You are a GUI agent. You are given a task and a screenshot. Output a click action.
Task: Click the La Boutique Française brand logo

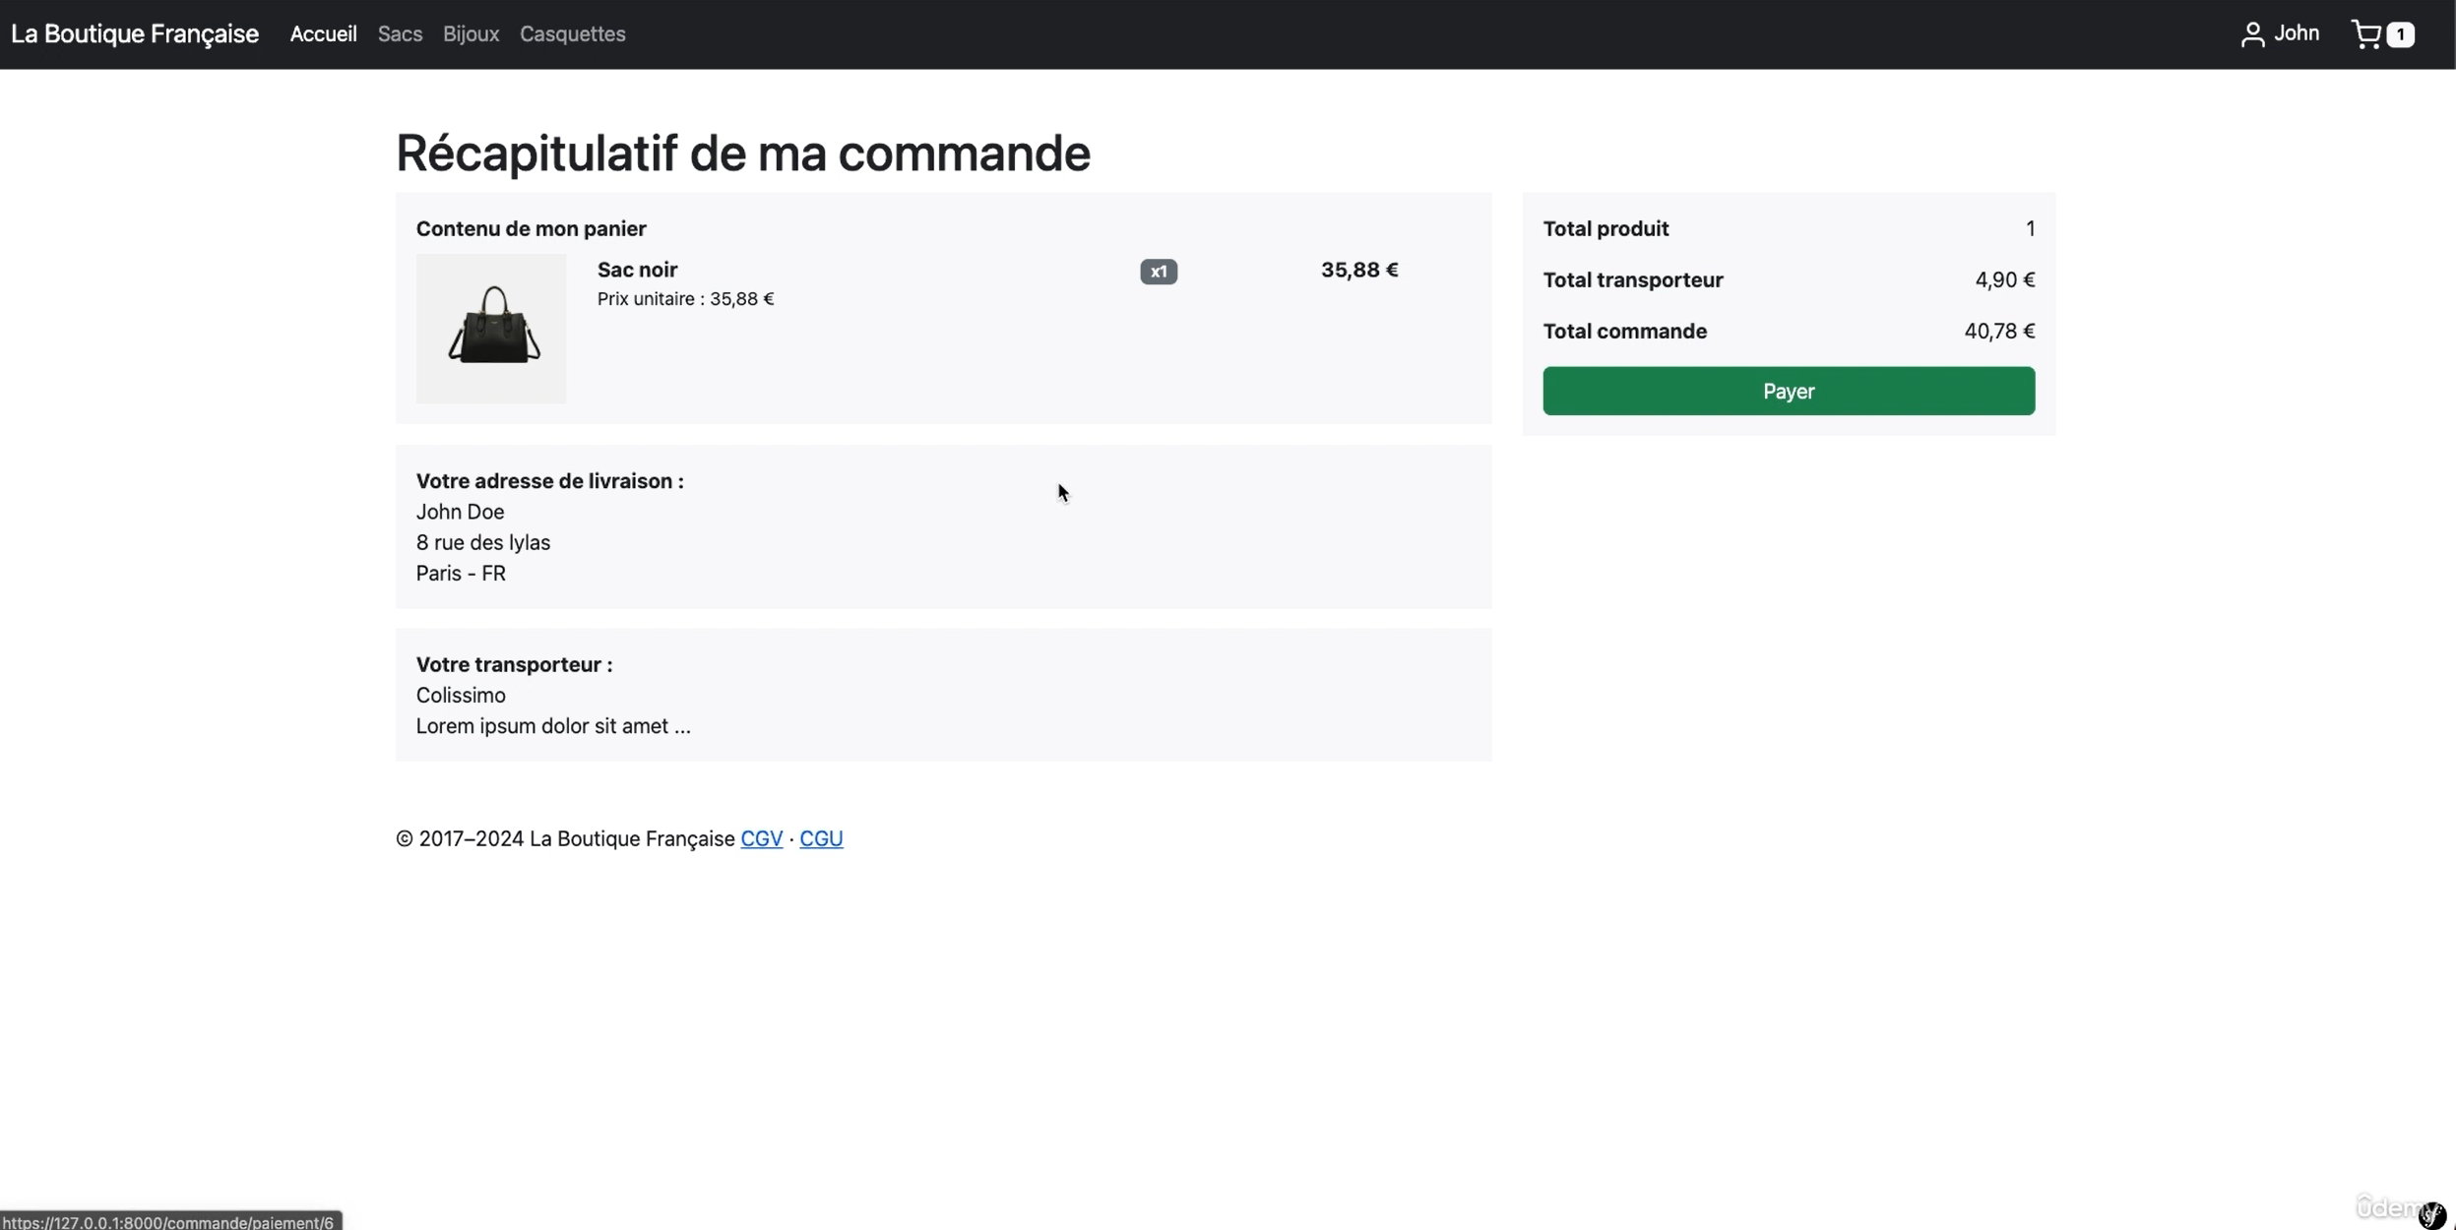[135, 34]
